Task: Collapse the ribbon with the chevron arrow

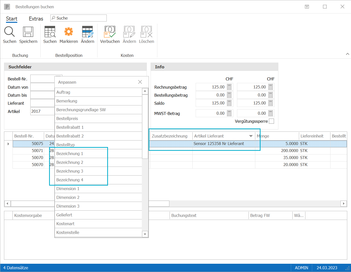Action: click(x=347, y=54)
